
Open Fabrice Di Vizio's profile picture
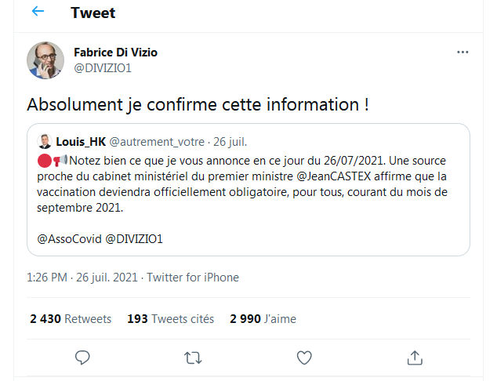tap(45, 60)
